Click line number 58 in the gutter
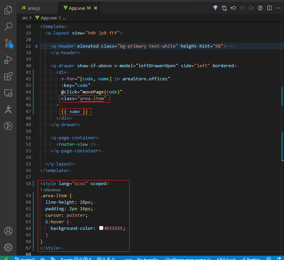 28,184
